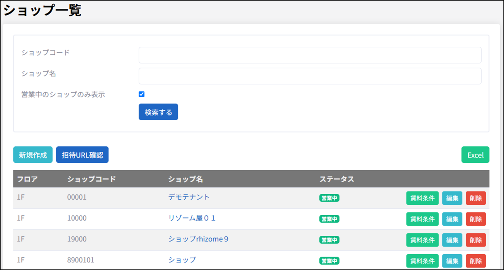504x270 pixels.
Task: Edit the ショップrhizome９ entry
Action: 452,240
